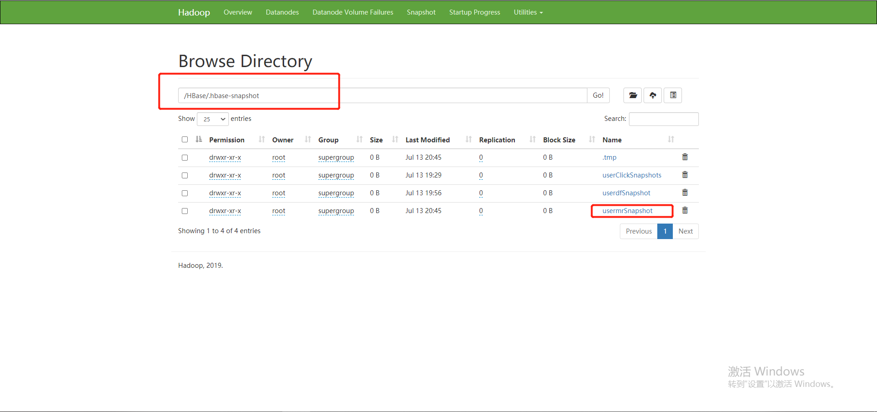The height and width of the screenshot is (412, 877).
Task: Click the sort icon beside the header checkbox
Action: [199, 139]
